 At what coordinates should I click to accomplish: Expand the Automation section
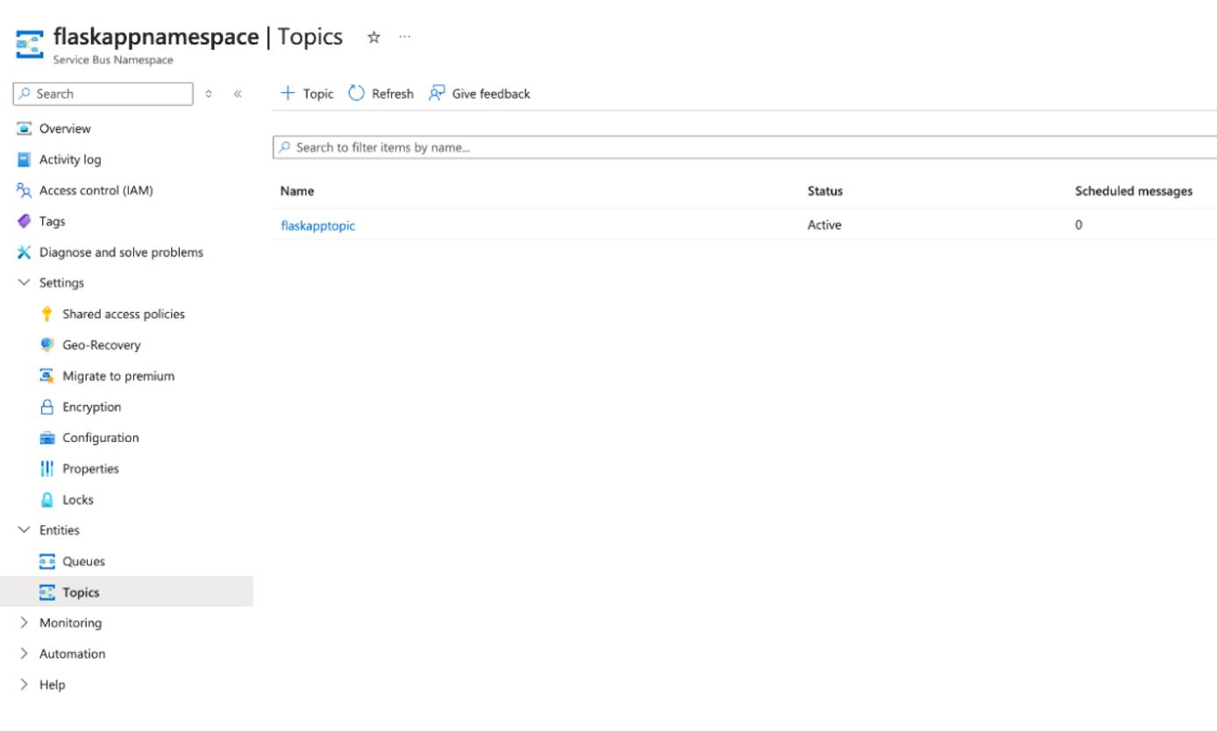pos(24,653)
